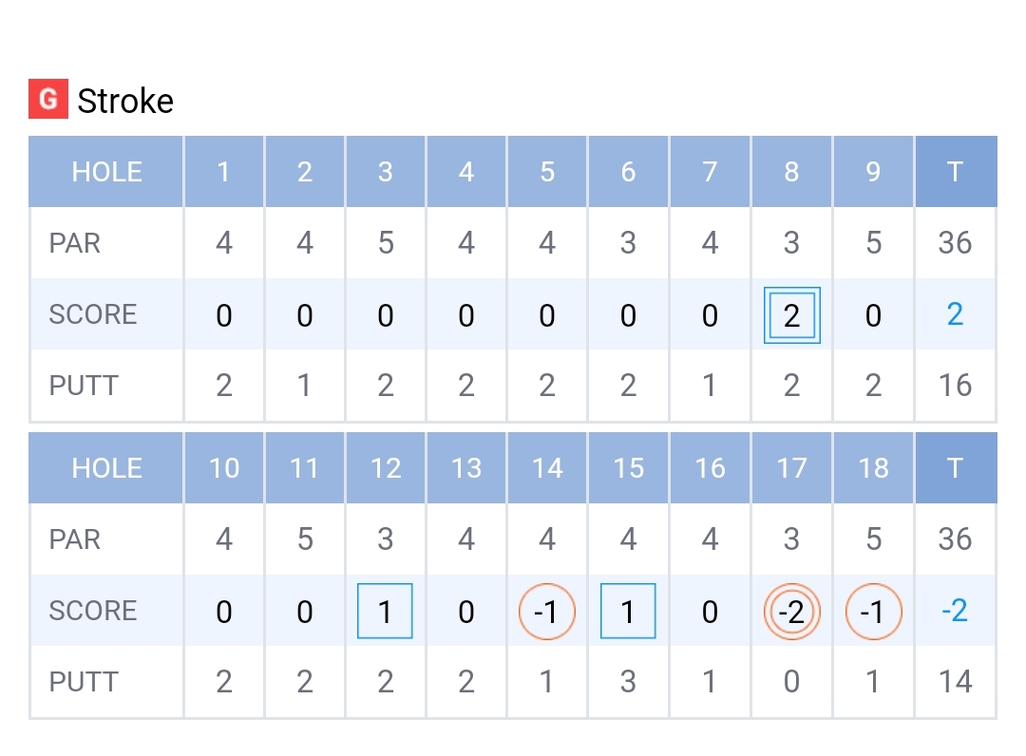Tap the front nine total score of 2
Image resolution: width=1026 pixels, height=756 pixels.
click(x=955, y=314)
